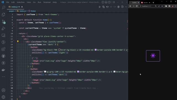Screen dimensions: 177x100
Task: Toggle the bottom panel layout icon
Action: (106, 2)
